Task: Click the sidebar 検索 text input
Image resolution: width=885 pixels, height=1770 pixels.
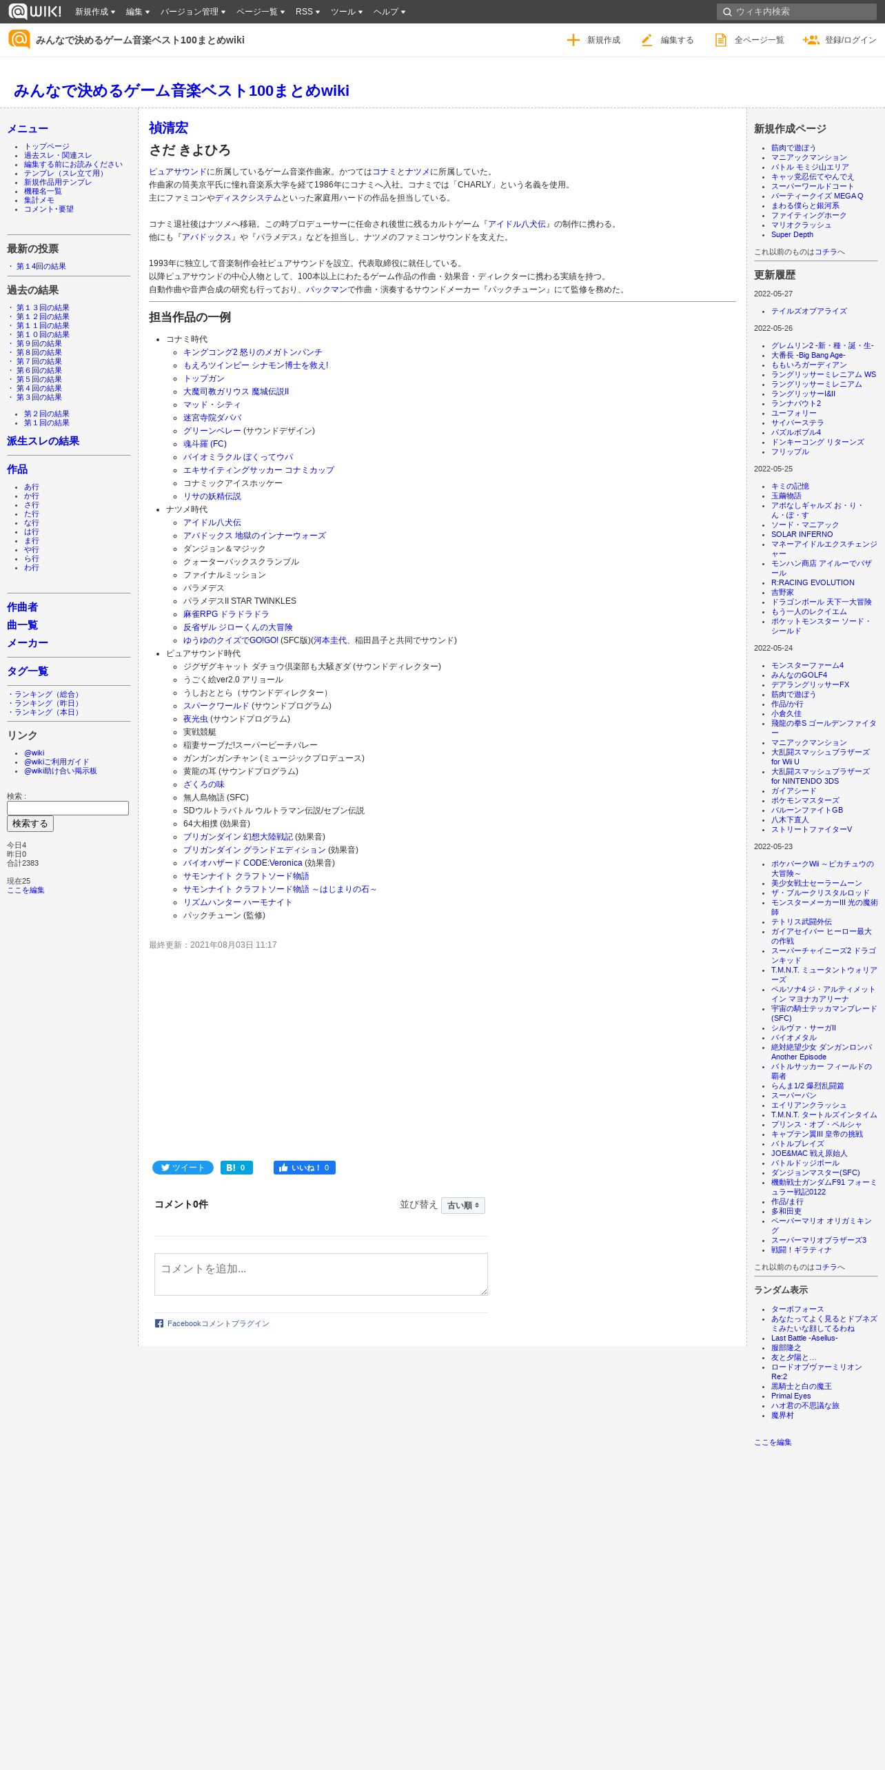Action: (x=68, y=808)
